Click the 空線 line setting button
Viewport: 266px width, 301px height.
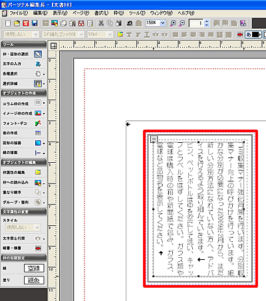click(34, 268)
